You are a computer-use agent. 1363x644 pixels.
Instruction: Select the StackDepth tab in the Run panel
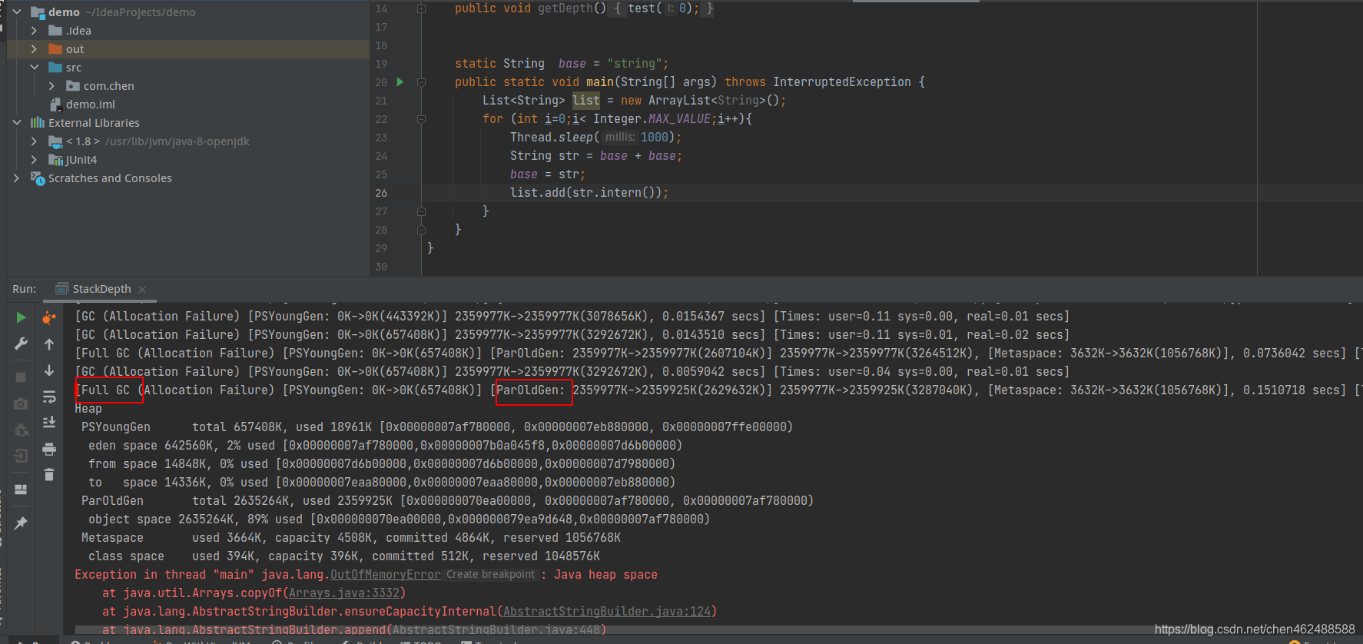pyautogui.click(x=101, y=289)
